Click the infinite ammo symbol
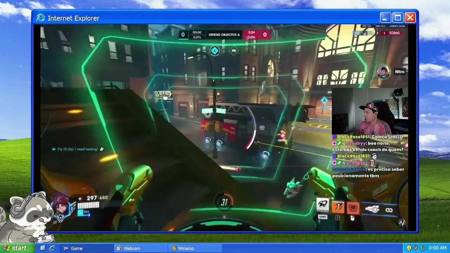 point(389,210)
